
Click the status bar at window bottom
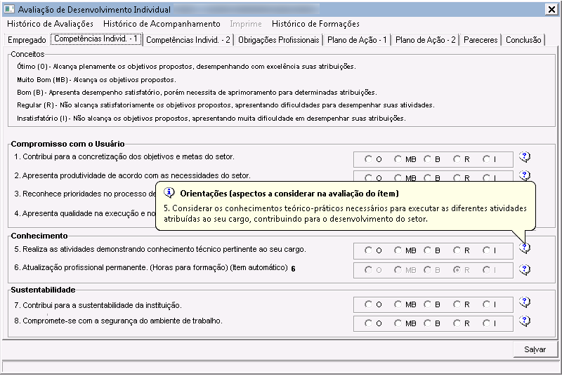click(280, 367)
